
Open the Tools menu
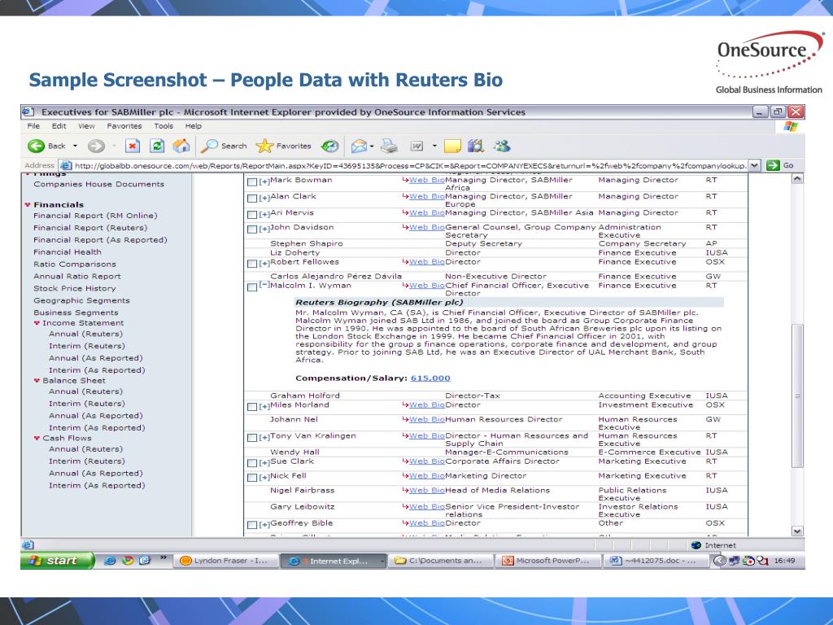pyautogui.click(x=164, y=126)
